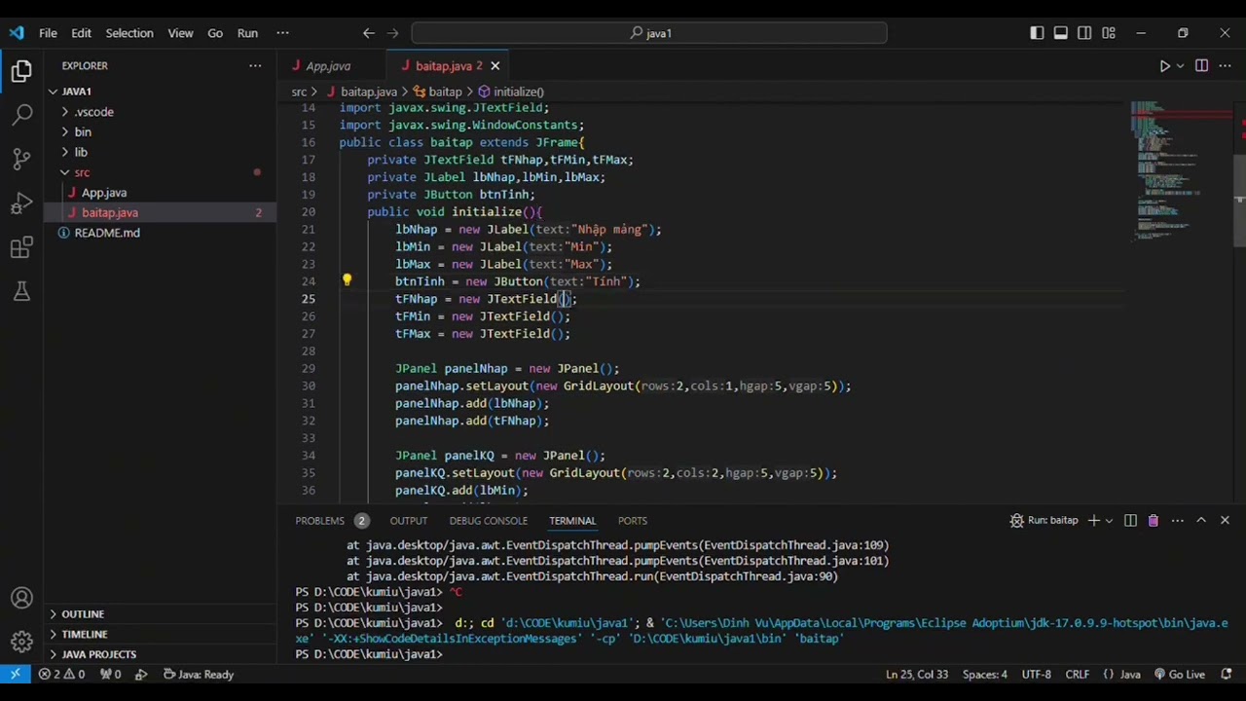Image resolution: width=1246 pixels, height=701 pixels.
Task: Open the Selection menu
Action: click(x=129, y=33)
